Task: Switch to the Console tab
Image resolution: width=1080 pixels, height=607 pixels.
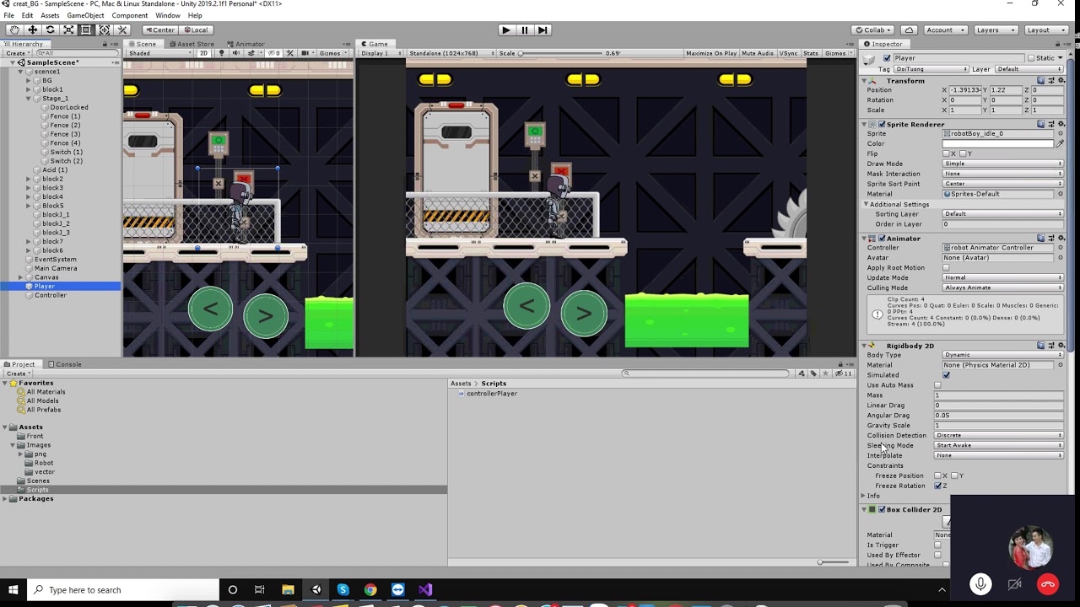Action: click(x=65, y=364)
